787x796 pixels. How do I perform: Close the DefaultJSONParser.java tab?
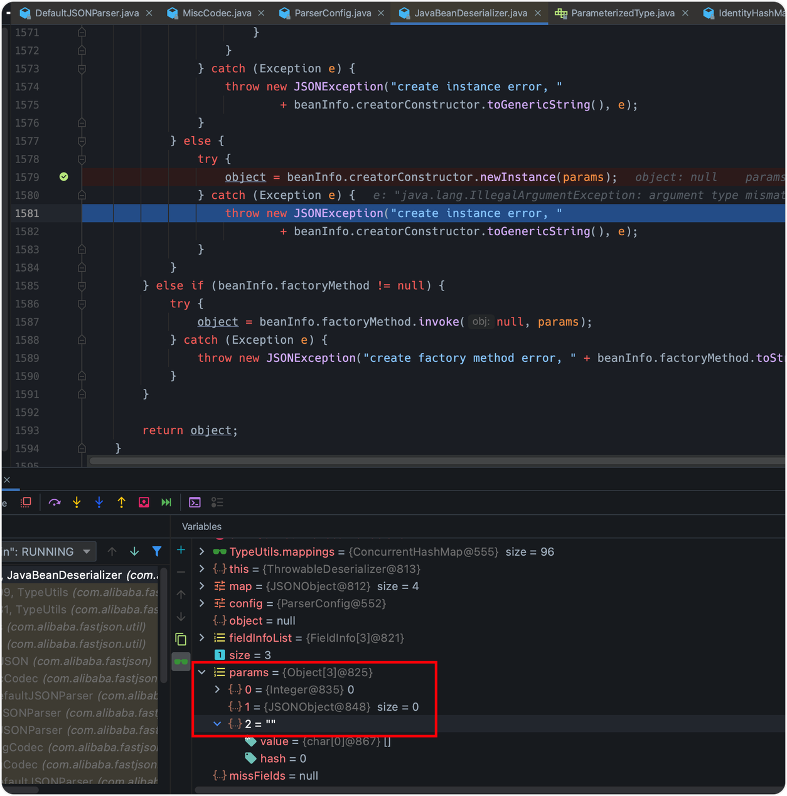pos(149,13)
